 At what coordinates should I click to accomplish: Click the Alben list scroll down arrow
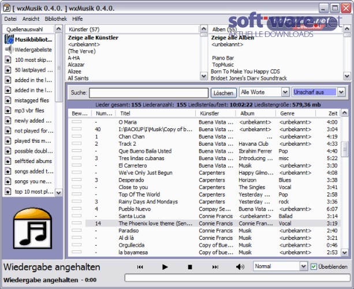347,76
